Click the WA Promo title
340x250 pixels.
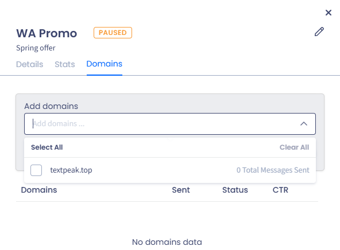click(47, 33)
